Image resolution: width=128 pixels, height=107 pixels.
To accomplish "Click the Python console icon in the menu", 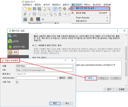I will [73, 13].
